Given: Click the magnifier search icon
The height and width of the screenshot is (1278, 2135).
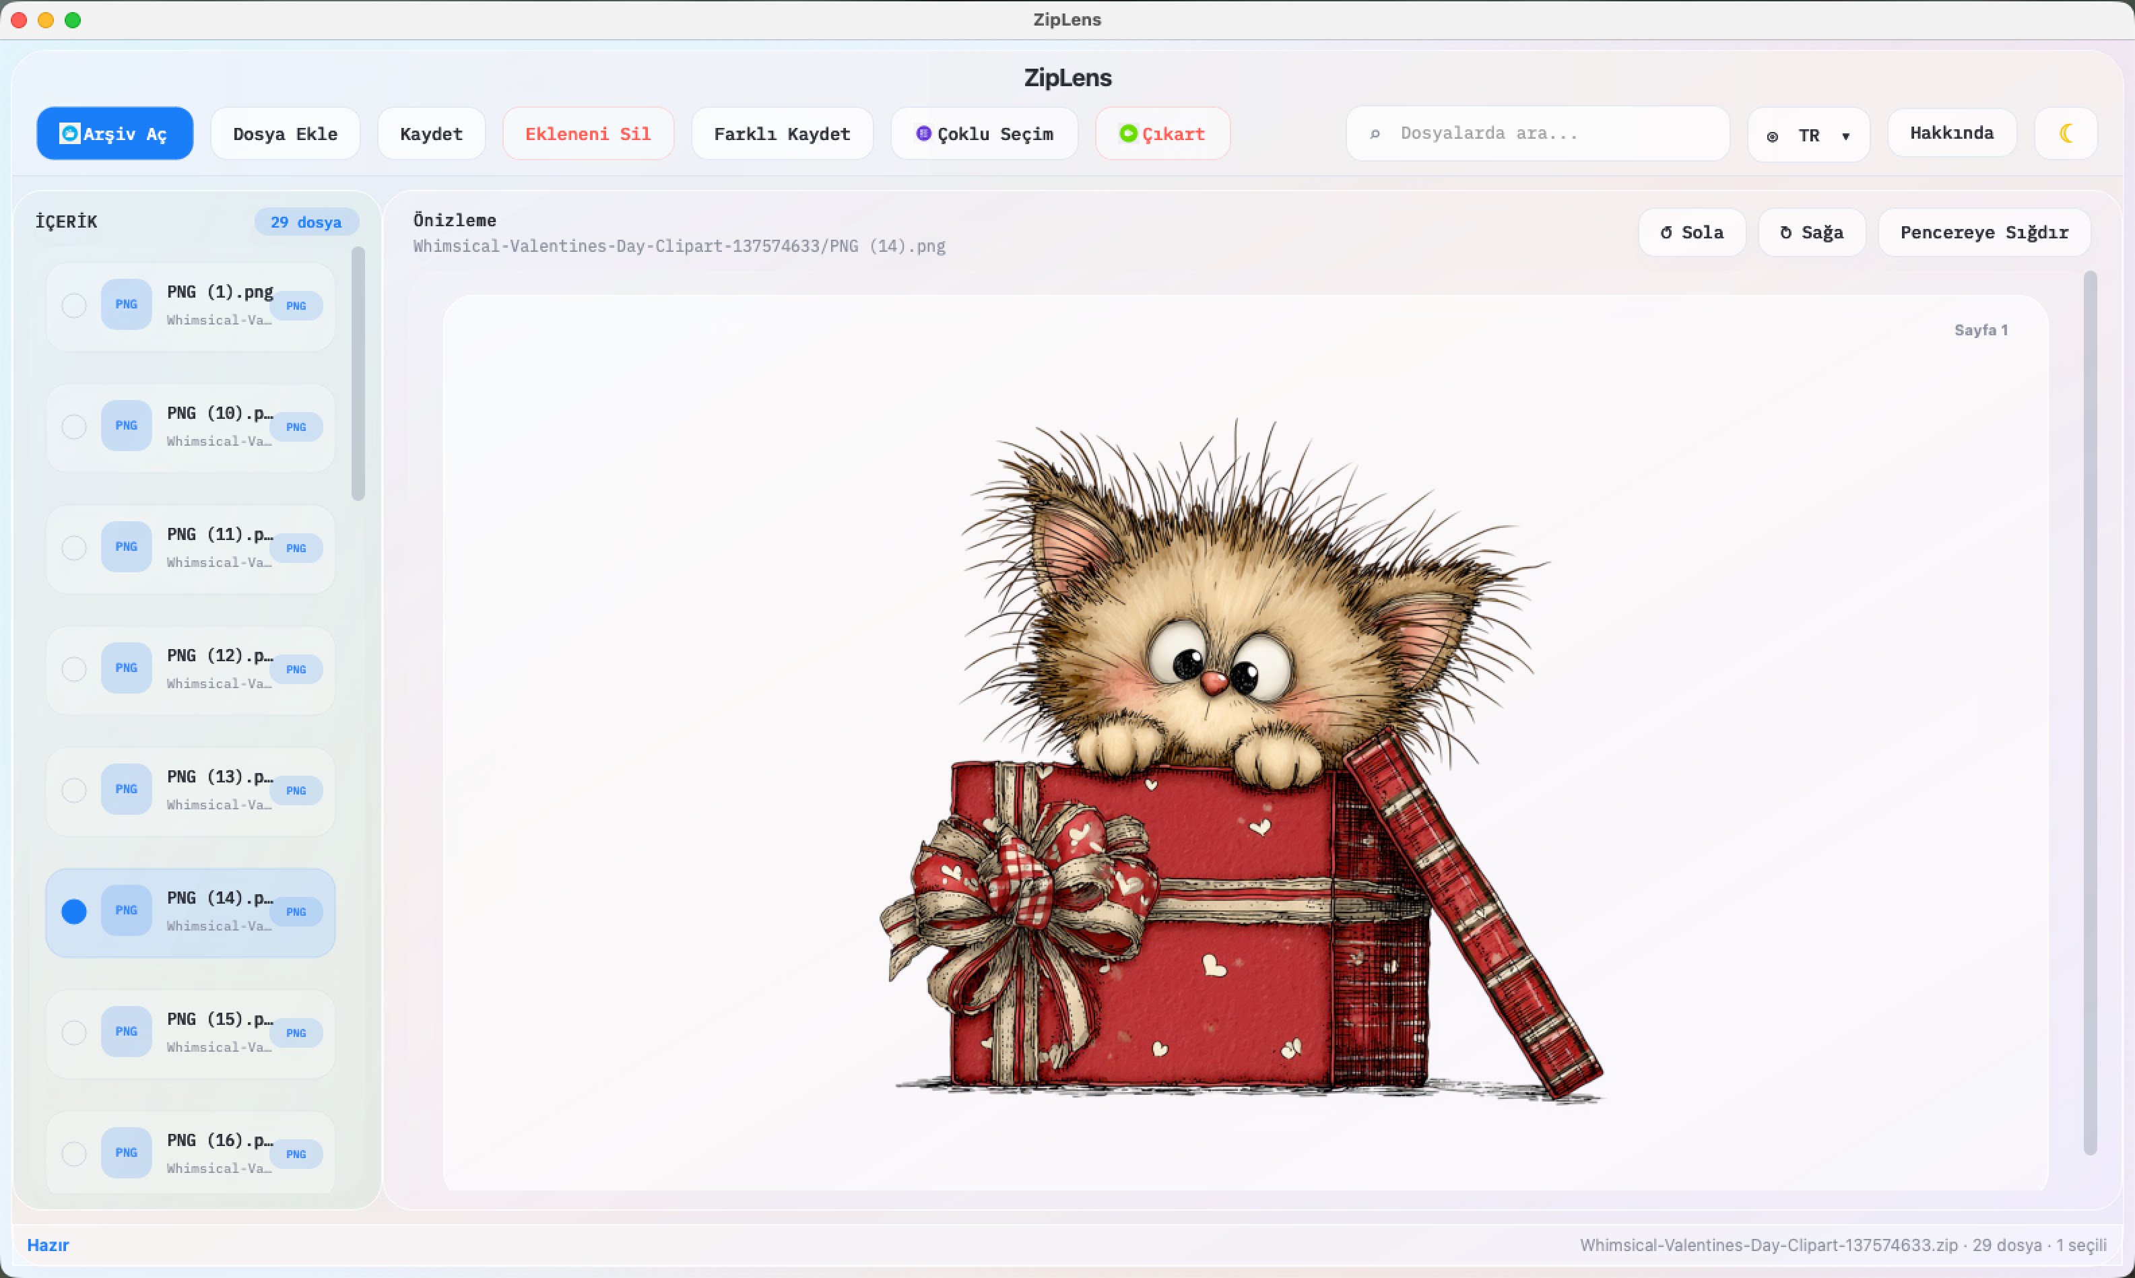Looking at the screenshot, I should [x=1375, y=133].
